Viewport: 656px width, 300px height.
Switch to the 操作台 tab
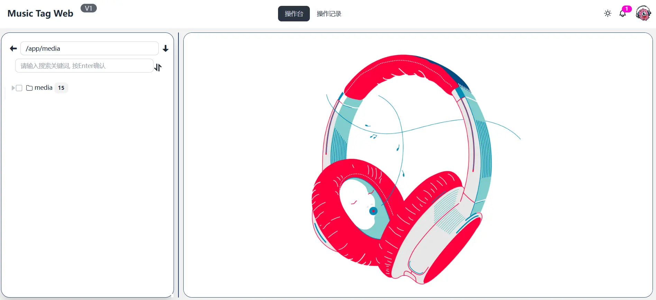click(294, 14)
